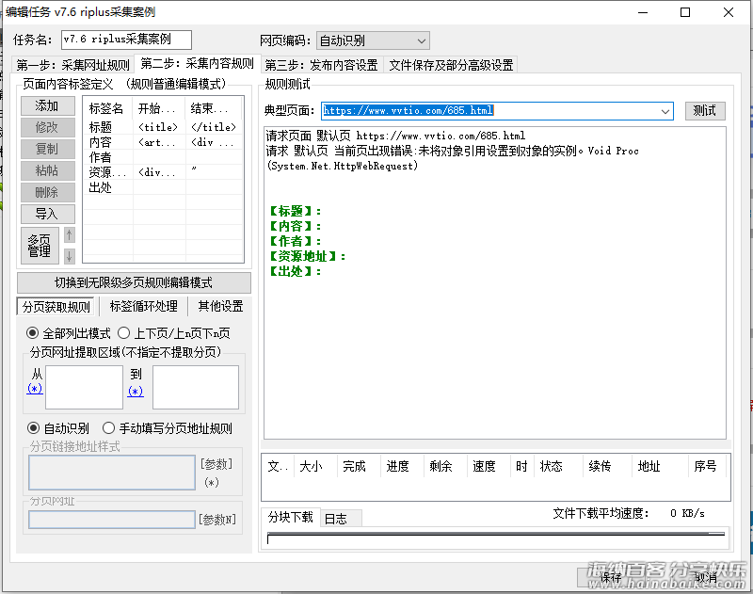Open the 第一步：采集网址规则 tab
753x594 pixels.
72,65
